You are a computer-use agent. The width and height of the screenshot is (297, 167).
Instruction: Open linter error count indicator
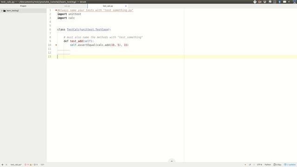[27, 165]
